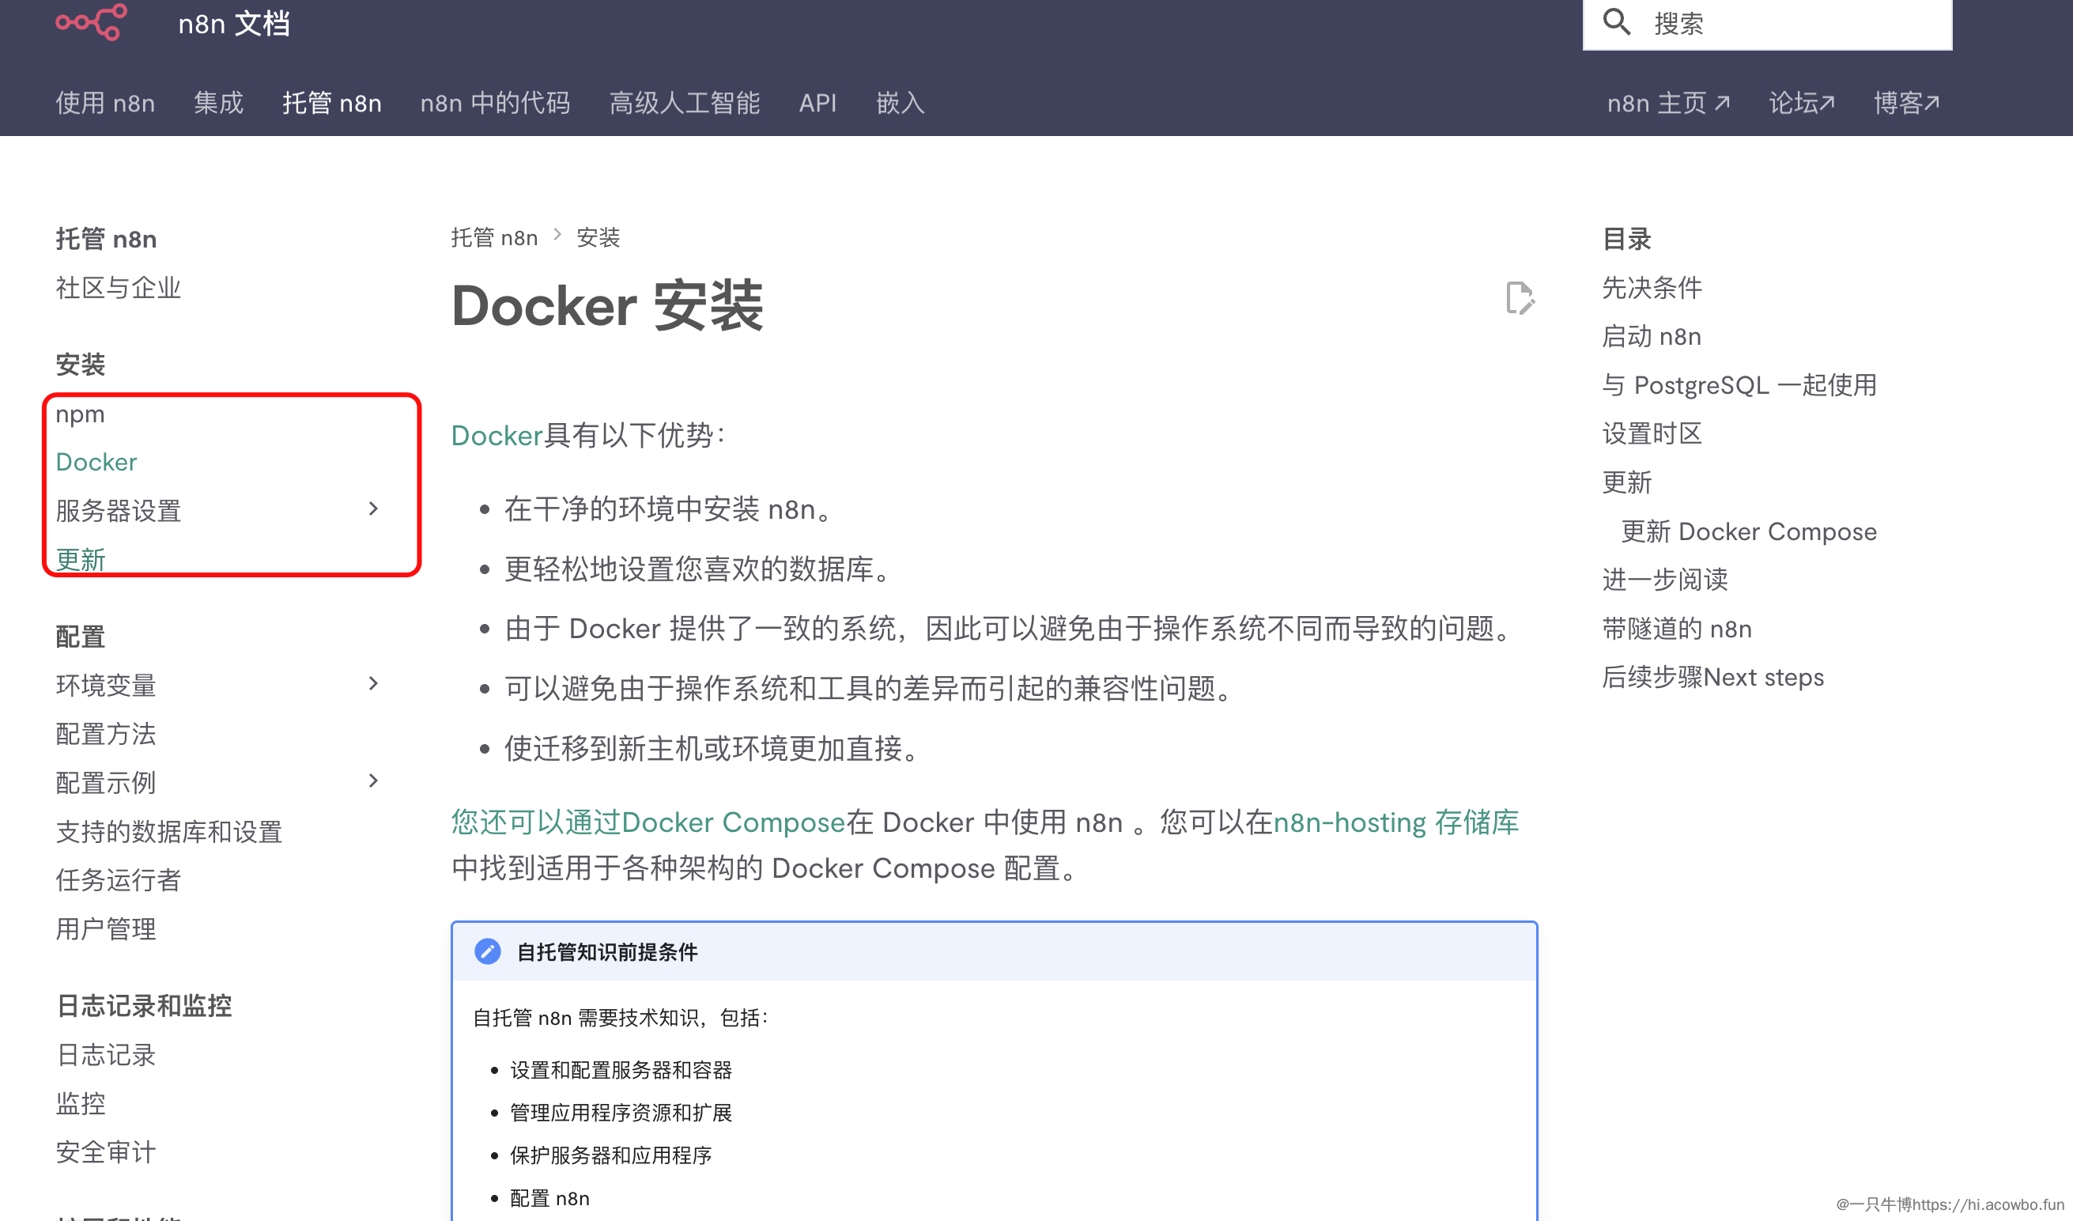
Task: Open the 高级人工智能 tab
Action: click(x=684, y=103)
